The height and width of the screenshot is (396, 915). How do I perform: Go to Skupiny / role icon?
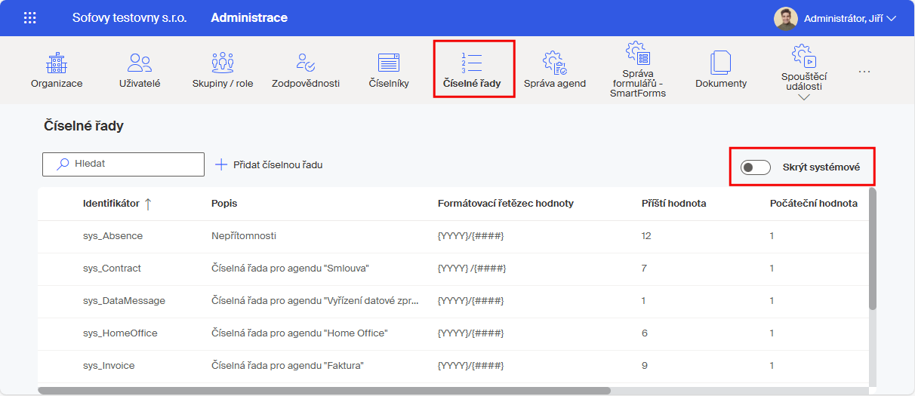click(223, 63)
